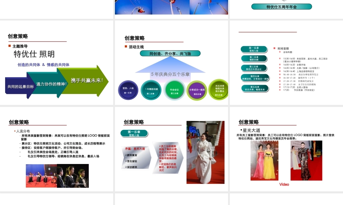Click the 特优仕五周年年会 pill banner
Image resolution: width=343 pixels, height=205 pixels.
pyautogui.click(x=282, y=7)
